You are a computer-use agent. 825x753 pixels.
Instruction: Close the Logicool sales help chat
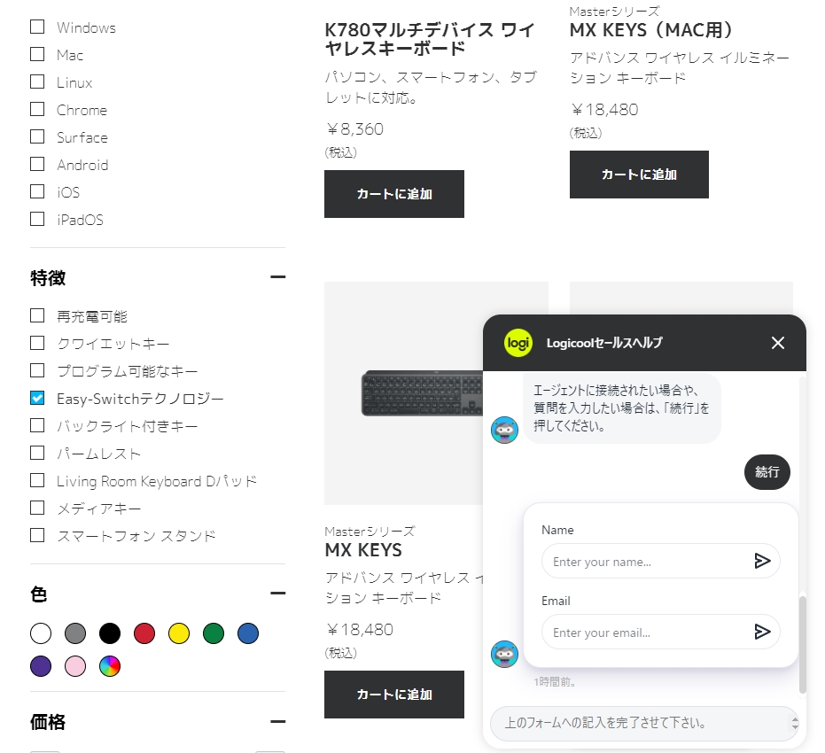click(778, 343)
